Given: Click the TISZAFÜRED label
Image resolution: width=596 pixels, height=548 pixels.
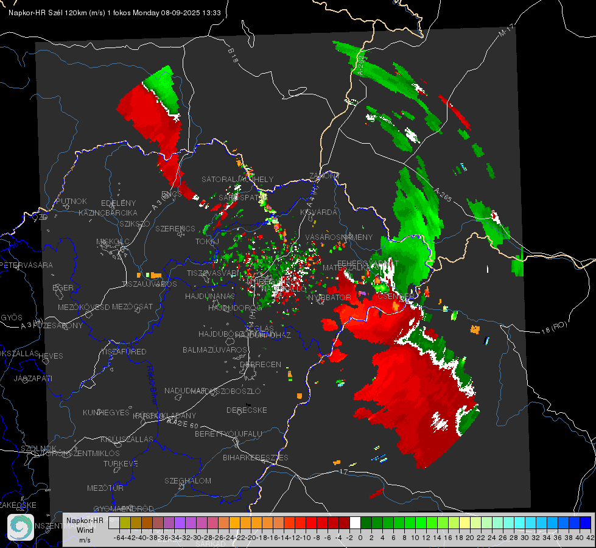Looking at the screenshot, I should 124,352.
